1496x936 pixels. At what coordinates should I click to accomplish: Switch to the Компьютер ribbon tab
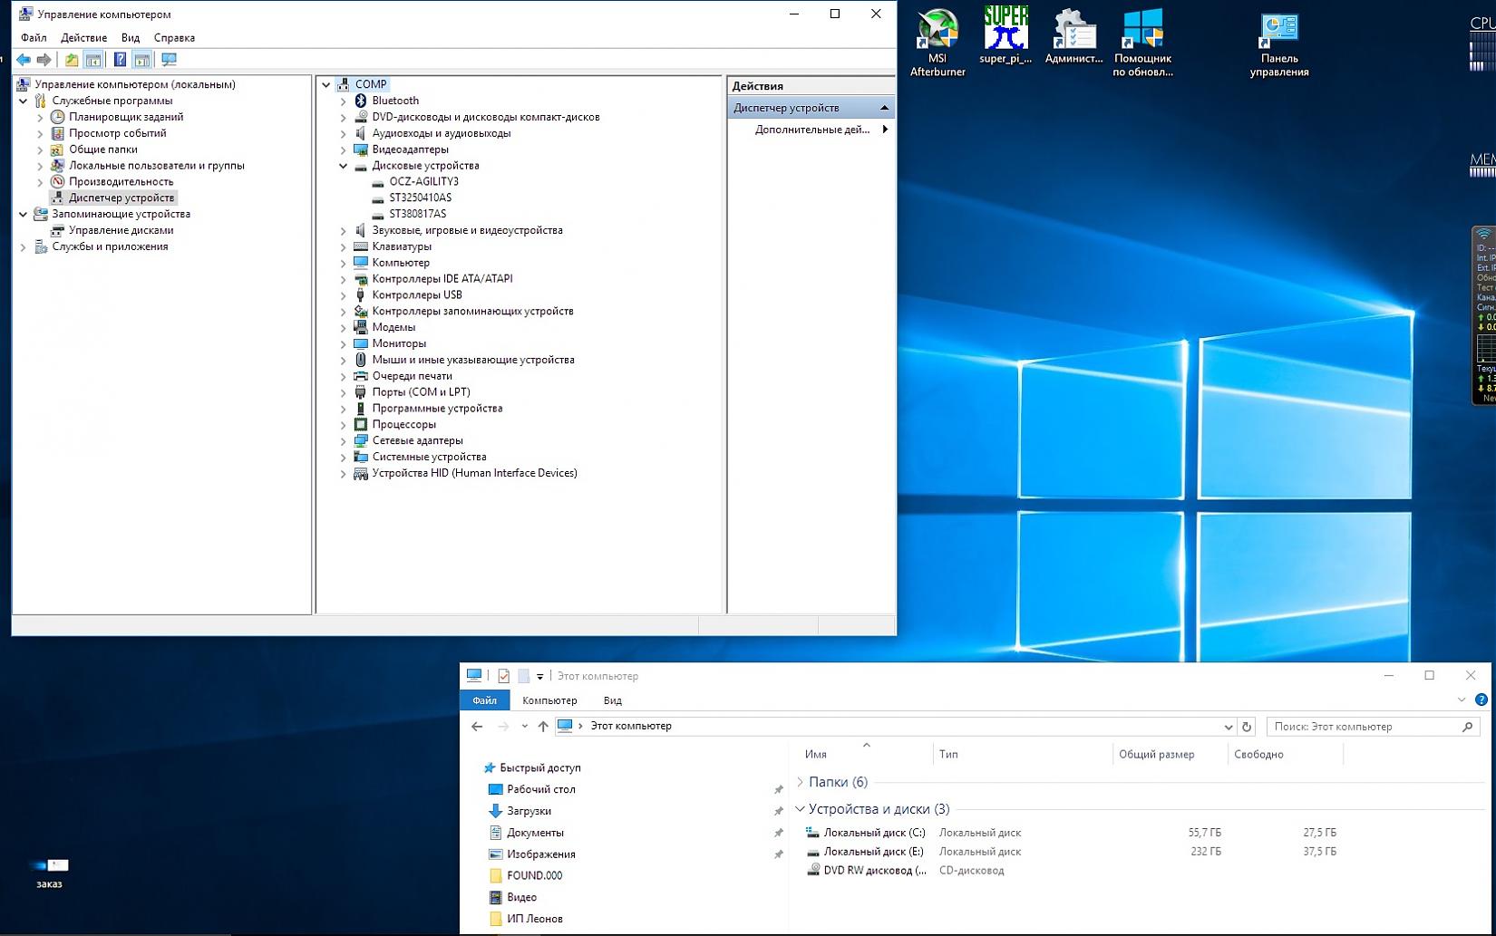pyautogui.click(x=549, y=700)
